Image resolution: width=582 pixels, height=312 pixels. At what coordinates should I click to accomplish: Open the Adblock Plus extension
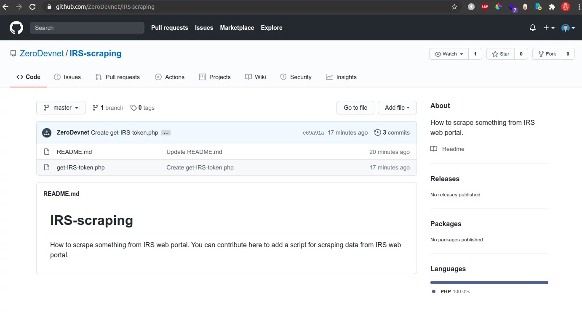tap(485, 7)
